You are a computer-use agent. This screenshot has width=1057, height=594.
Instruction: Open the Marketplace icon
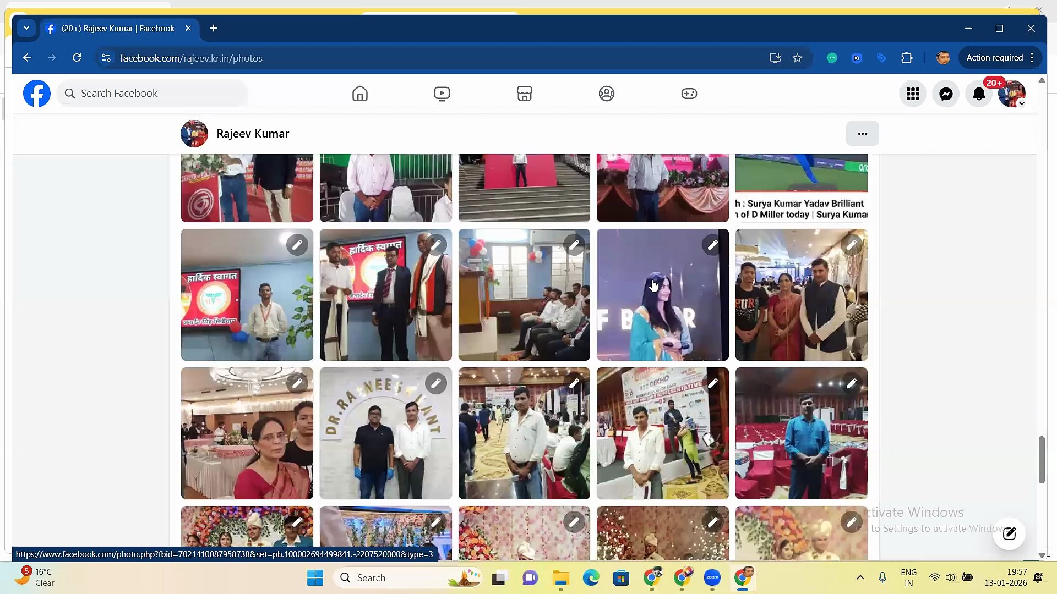point(524,94)
